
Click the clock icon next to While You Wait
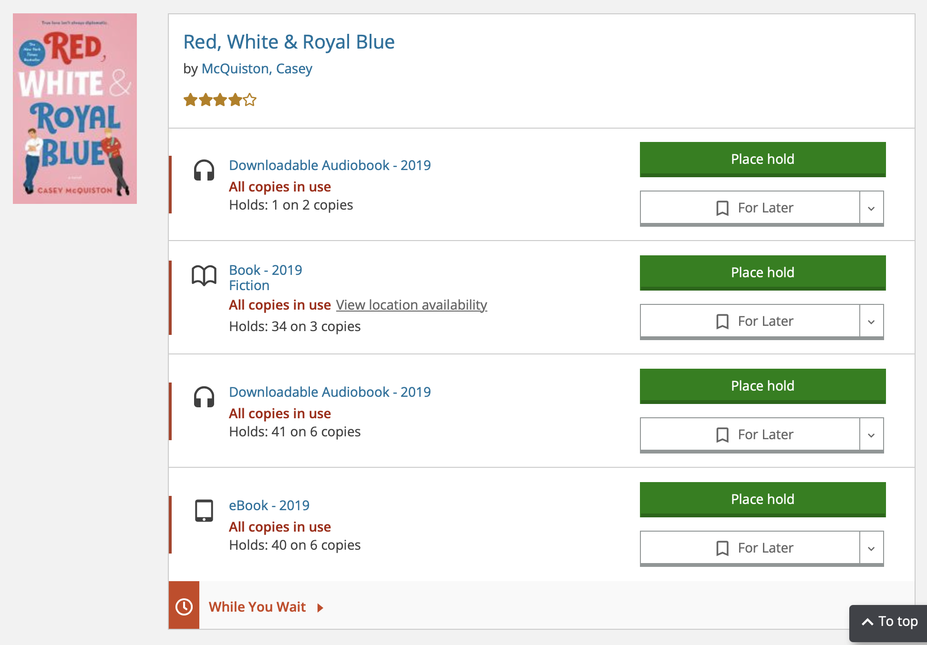[x=184, y=606]
